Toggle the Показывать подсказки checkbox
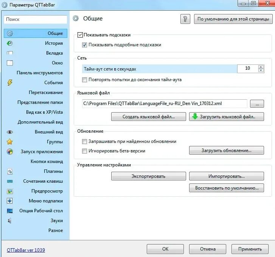The height and width of the screenshot is (257, 275). pyautogui.click(x=80, y=35)
